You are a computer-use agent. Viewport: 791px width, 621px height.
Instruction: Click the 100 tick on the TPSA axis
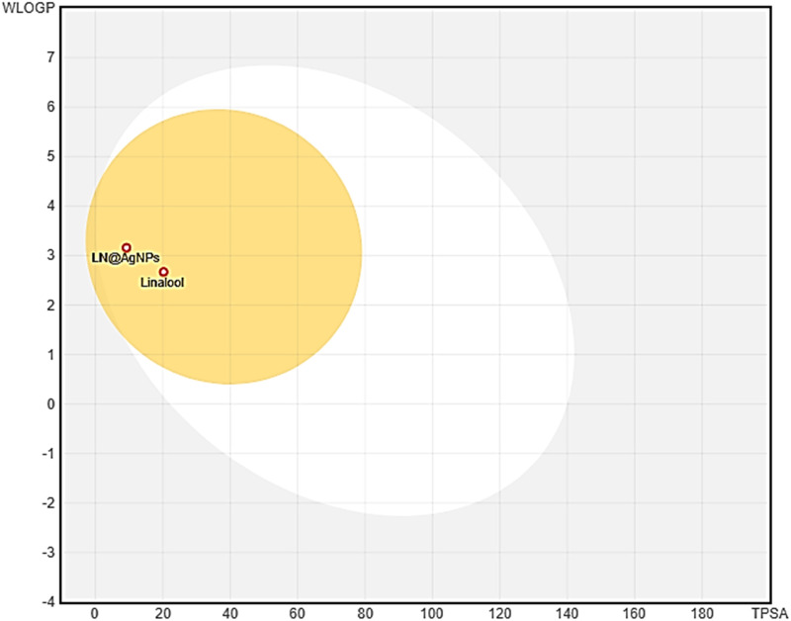point(432,613)
